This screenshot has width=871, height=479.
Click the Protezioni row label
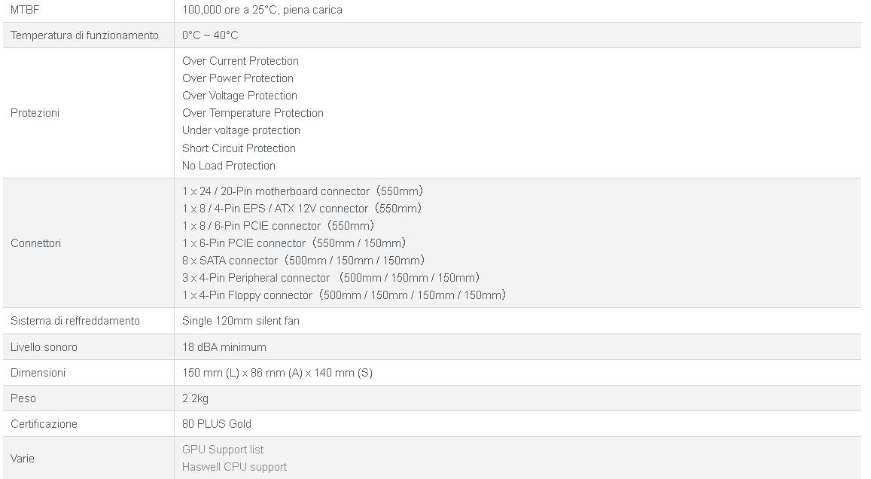pos(35,113)
